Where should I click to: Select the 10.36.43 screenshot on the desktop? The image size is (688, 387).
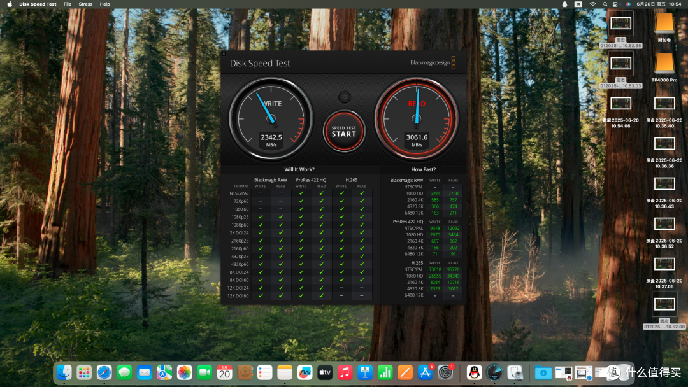[x=664, y=192]
